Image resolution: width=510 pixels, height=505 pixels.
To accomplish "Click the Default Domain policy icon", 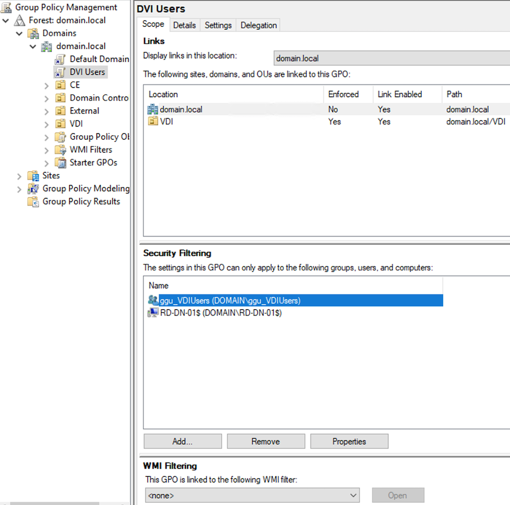I will 60,59.
